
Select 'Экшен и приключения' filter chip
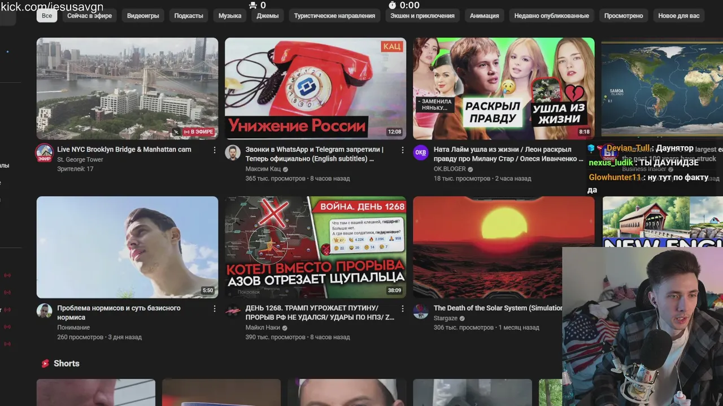click(x=423, y=16)
